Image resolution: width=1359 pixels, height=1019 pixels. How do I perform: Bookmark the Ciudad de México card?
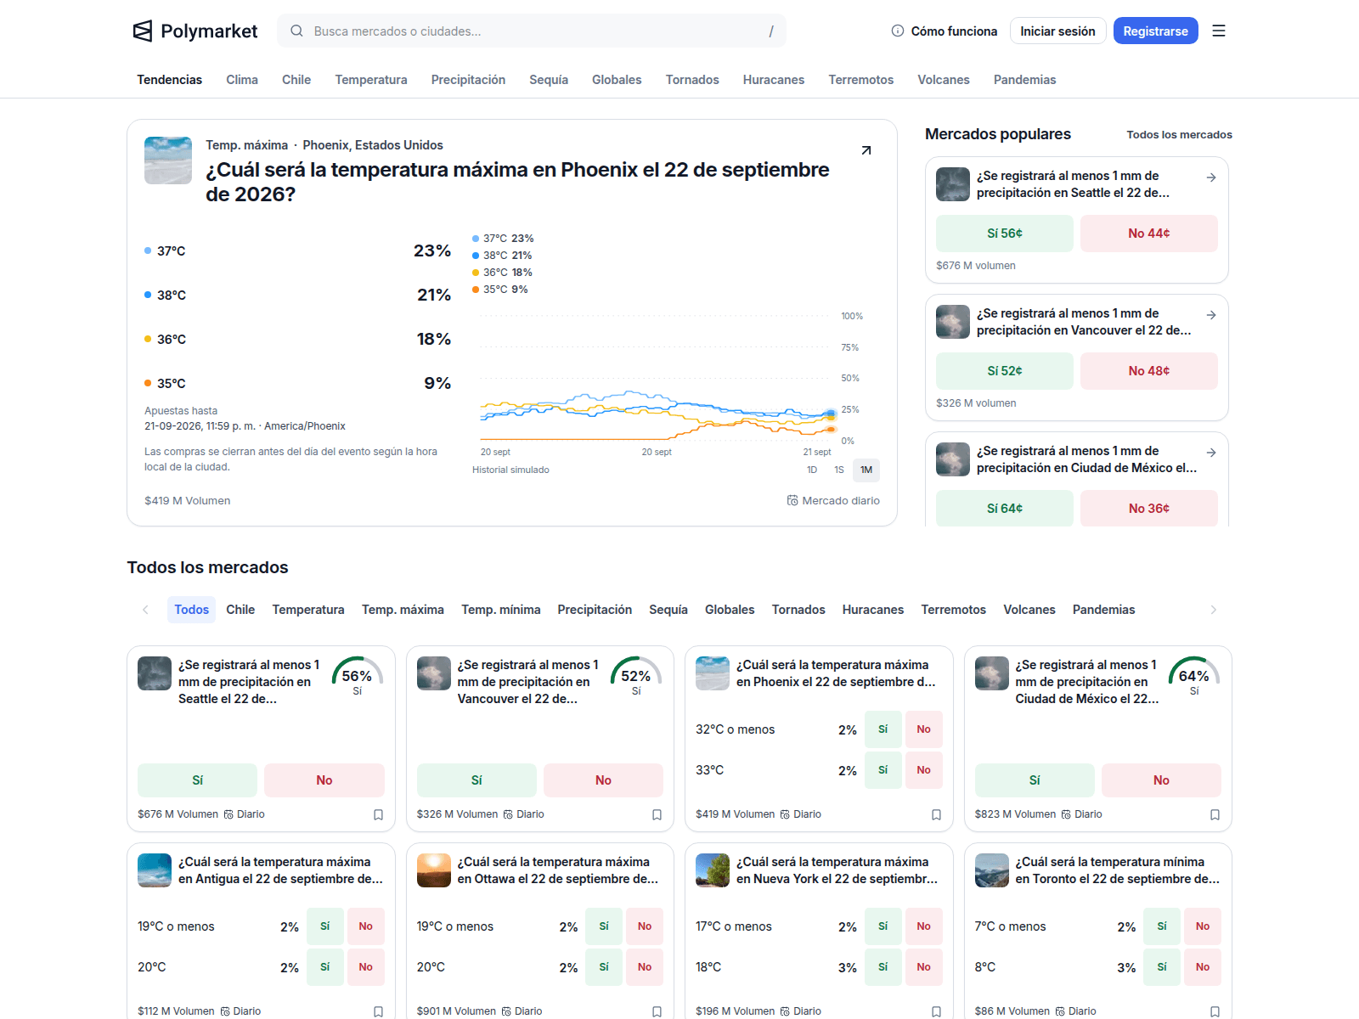(1215, 814)
